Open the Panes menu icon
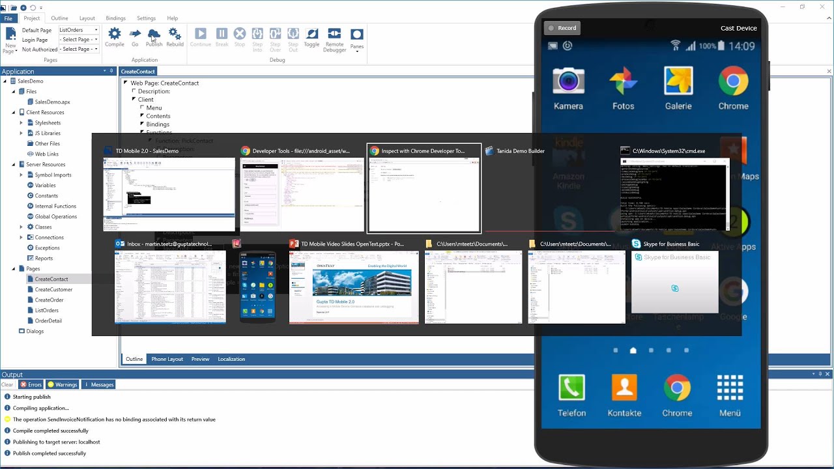This screenshot has height=469, width=834. pos(357,35)
